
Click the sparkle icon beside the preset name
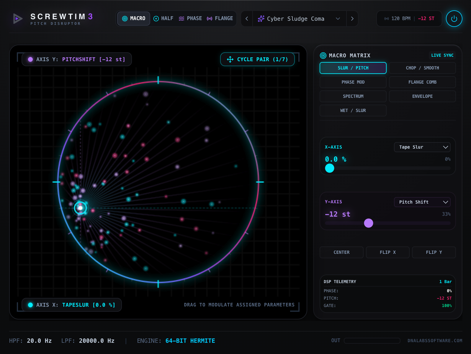(261, 19)
